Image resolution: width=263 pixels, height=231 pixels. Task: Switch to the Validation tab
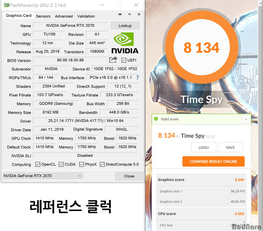(86, 16)
